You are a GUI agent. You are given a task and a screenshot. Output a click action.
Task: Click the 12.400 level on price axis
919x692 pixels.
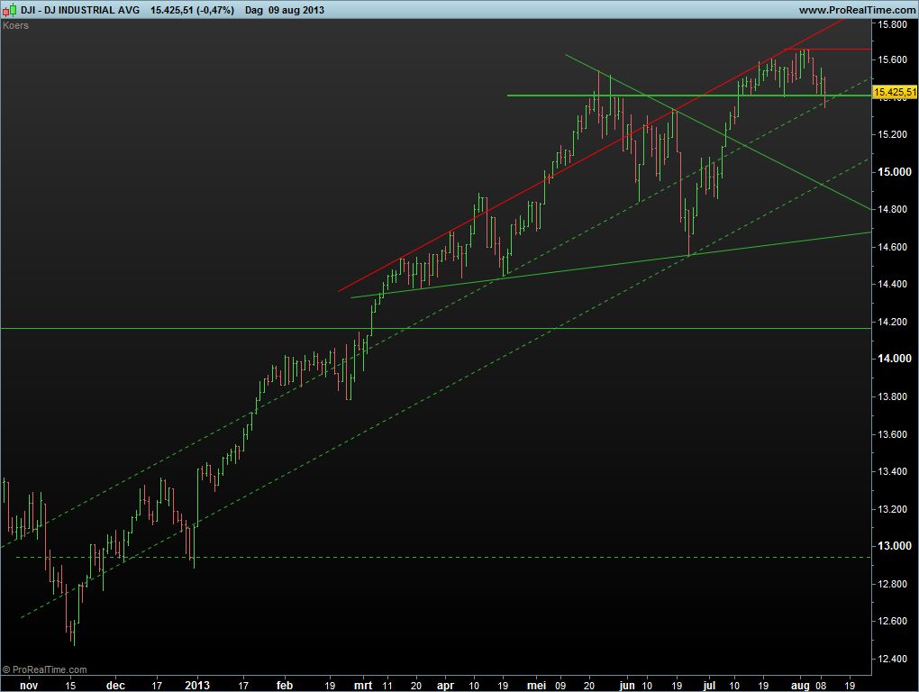click(x=893, y=659)
